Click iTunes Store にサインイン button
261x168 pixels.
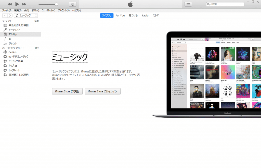point(103,91)
